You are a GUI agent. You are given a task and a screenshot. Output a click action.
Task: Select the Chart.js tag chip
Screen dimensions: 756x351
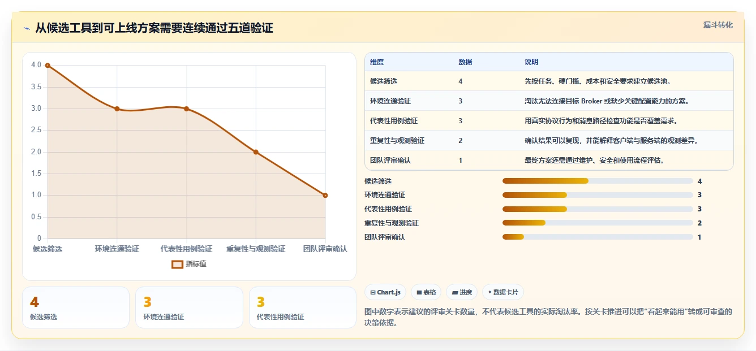[385, 292]
